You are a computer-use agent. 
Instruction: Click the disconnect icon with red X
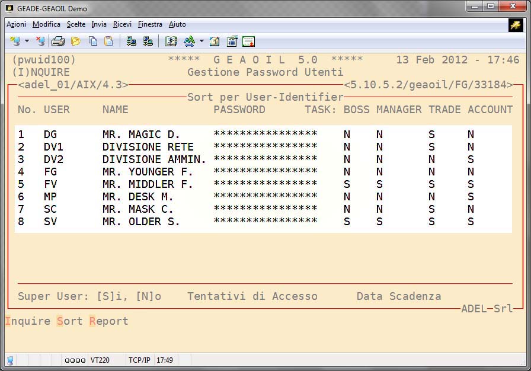[x=40, y=41]
